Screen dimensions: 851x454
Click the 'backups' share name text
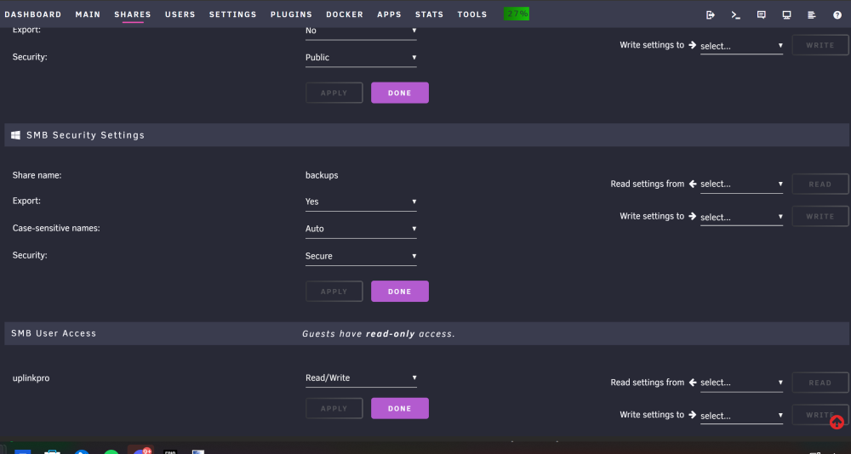322,175
